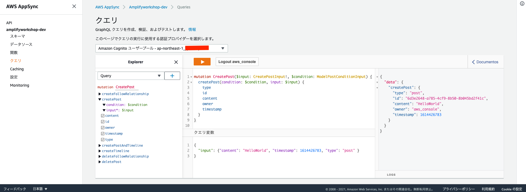Toggle the timestamp field checkbox
The width and height of the screenshot is (526, 192).
(x=103, y=134)
